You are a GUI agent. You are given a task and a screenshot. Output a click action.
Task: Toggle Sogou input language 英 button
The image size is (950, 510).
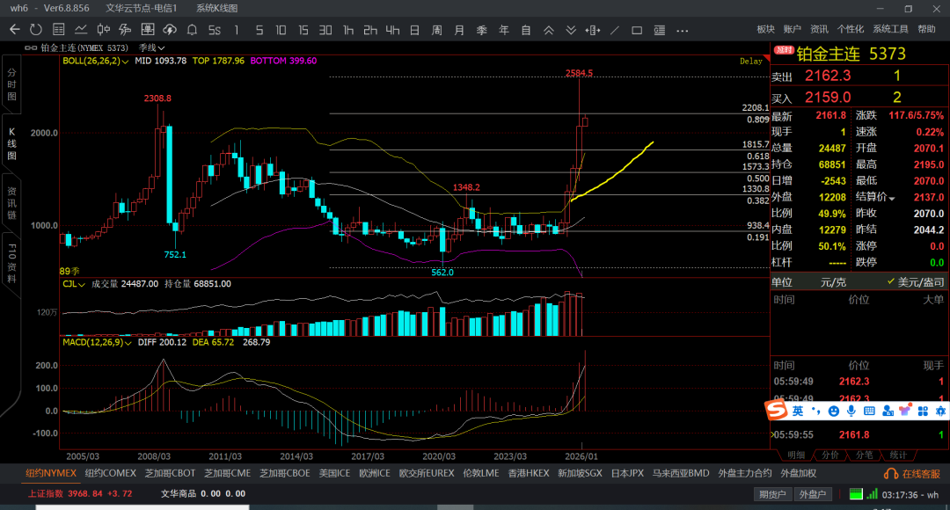click(797, 411)
